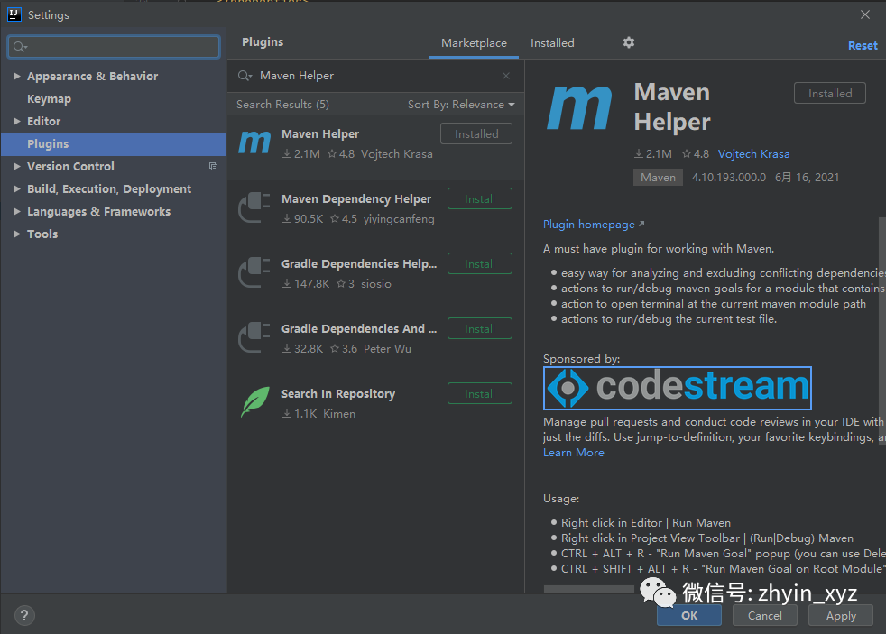Open the Sort By: Relevance dropdown
The width and height of the screenshot is (886, 634).
click(461, 105)
